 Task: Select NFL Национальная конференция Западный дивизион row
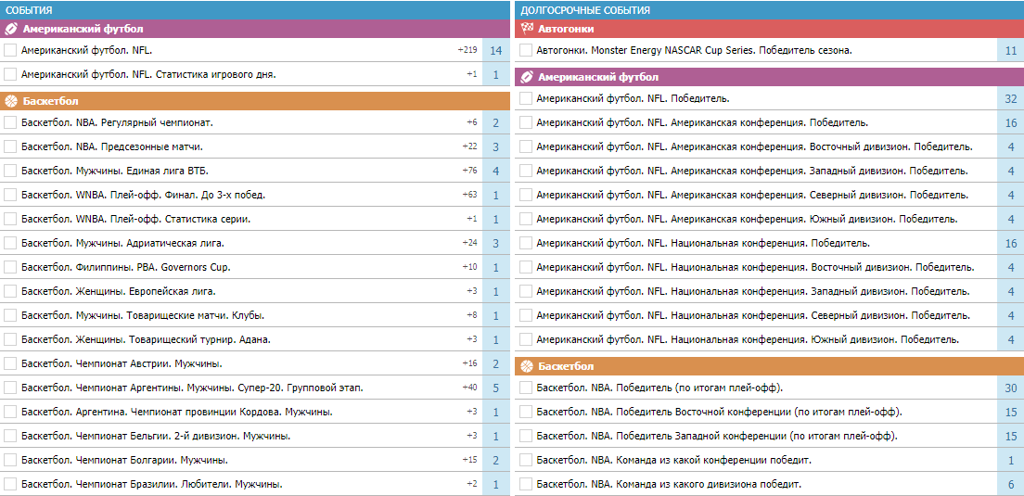769,292
